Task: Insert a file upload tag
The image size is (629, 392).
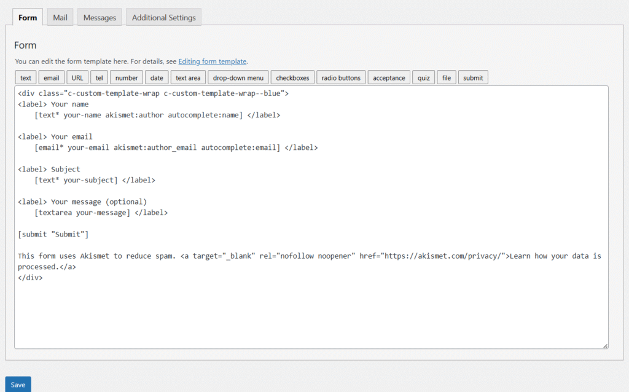Action: pos(447,78)
